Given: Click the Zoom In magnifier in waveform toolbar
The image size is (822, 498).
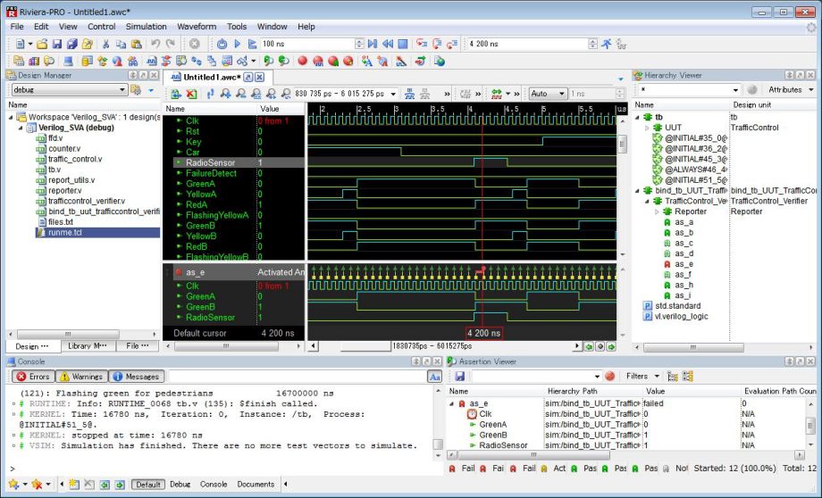Looking at the screenshot, I should (x=225, y=94).
